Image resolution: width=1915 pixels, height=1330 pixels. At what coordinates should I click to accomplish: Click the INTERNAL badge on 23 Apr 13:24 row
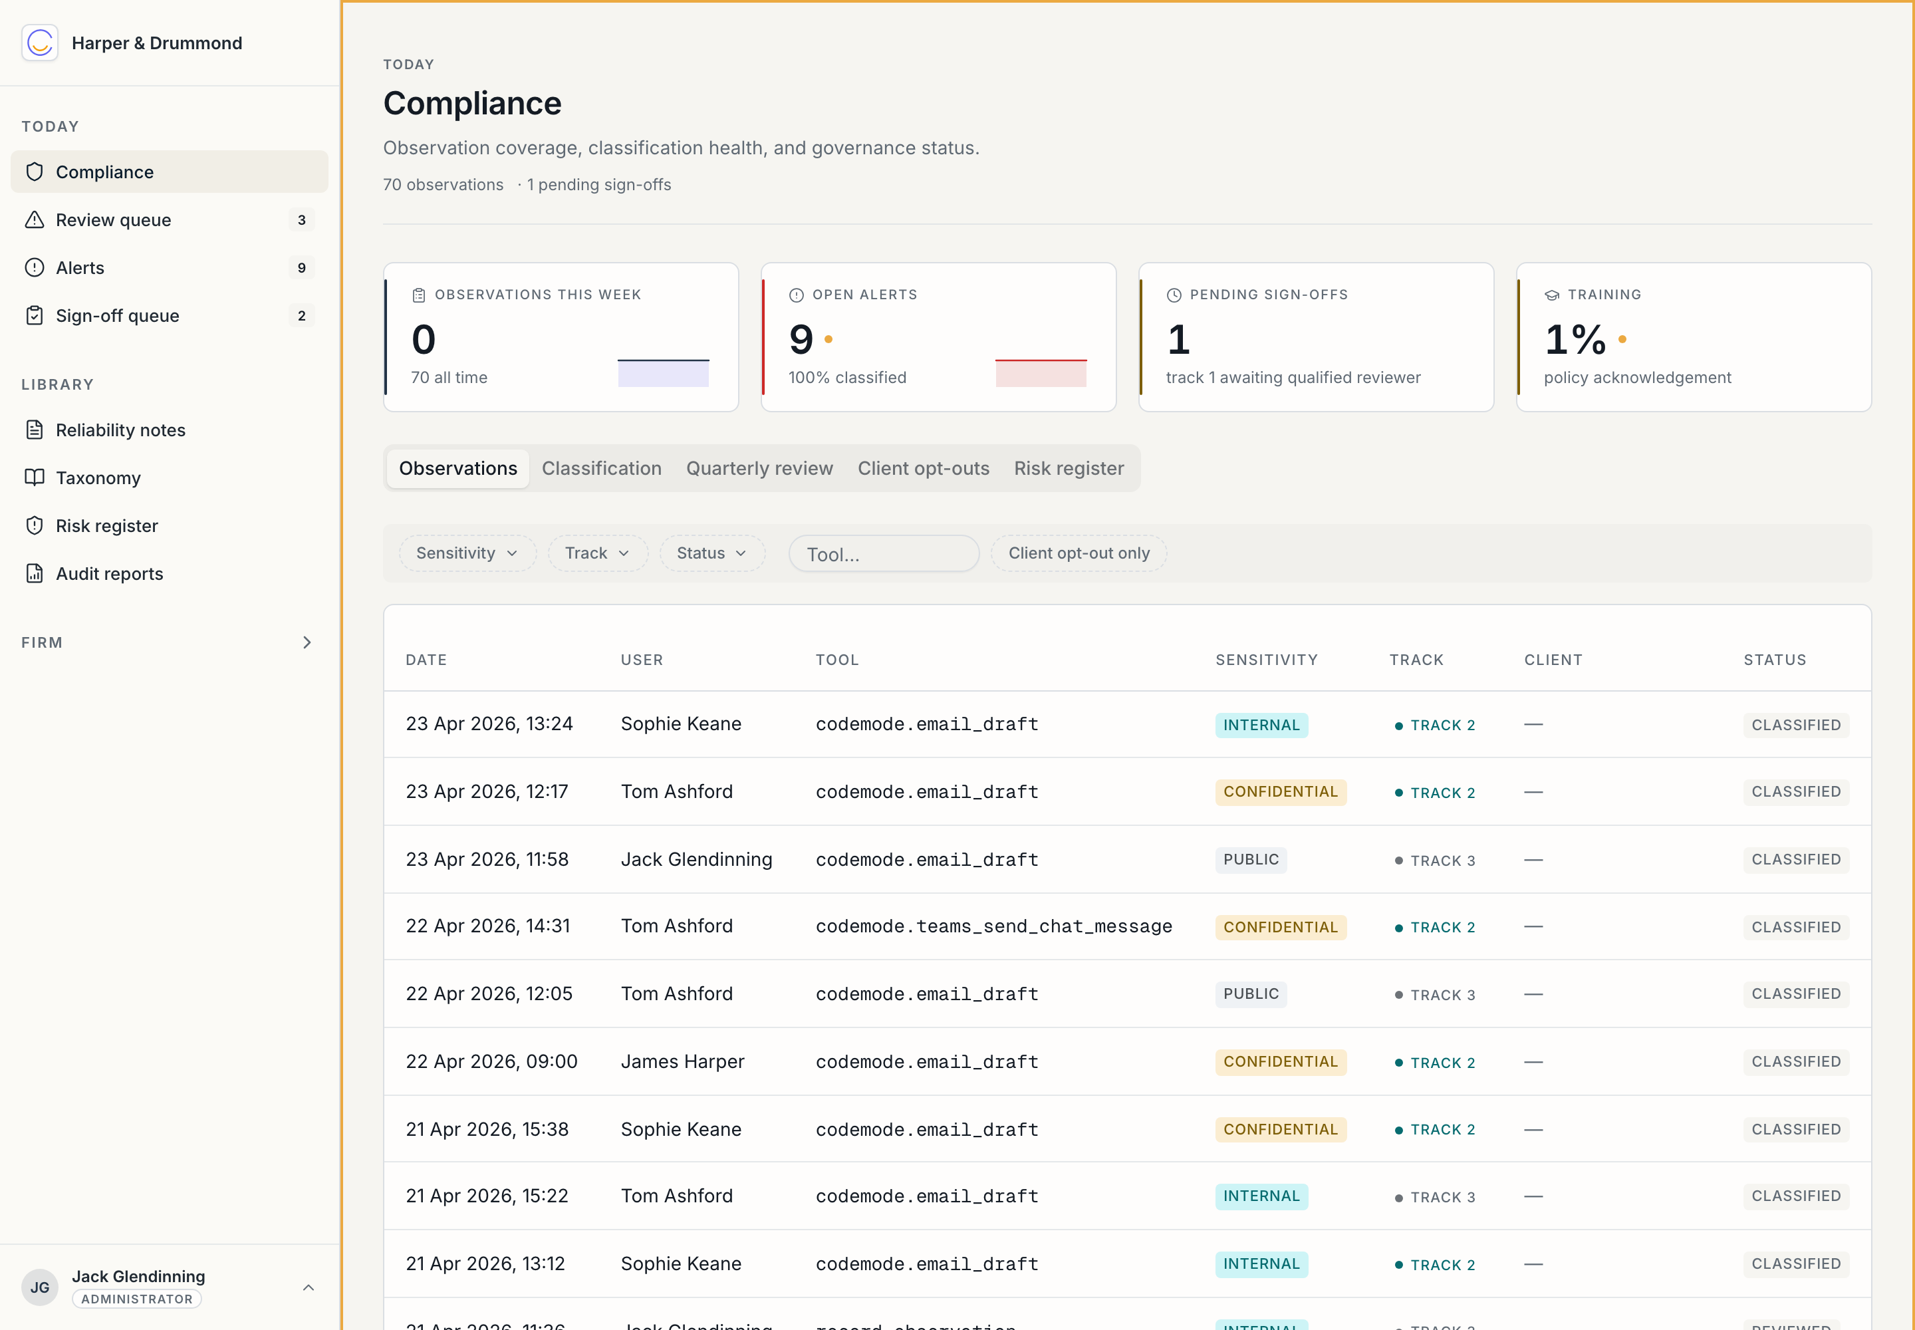click(x=1261, y=725)
